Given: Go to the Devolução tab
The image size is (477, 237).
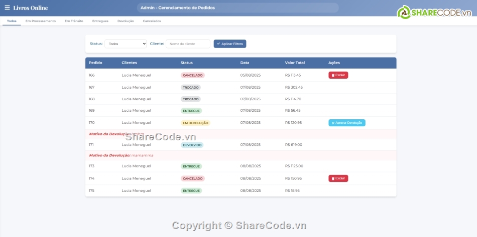Looking at the screenshot, I should [126, 21].
